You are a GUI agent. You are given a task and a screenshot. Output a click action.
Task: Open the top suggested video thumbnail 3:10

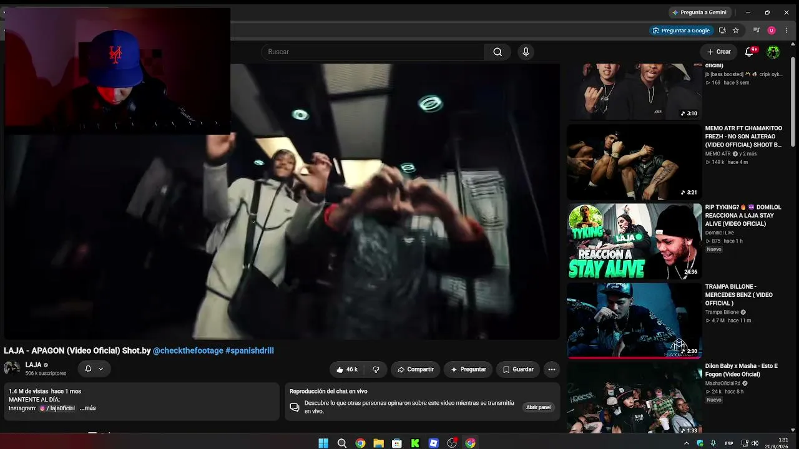coord(634,92)
